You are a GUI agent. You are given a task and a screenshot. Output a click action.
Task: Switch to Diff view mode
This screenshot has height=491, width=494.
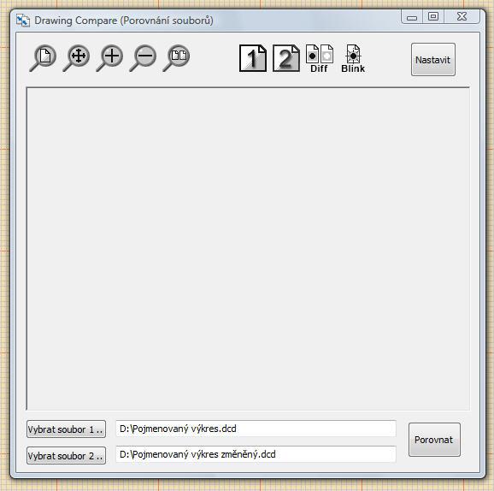320,59
